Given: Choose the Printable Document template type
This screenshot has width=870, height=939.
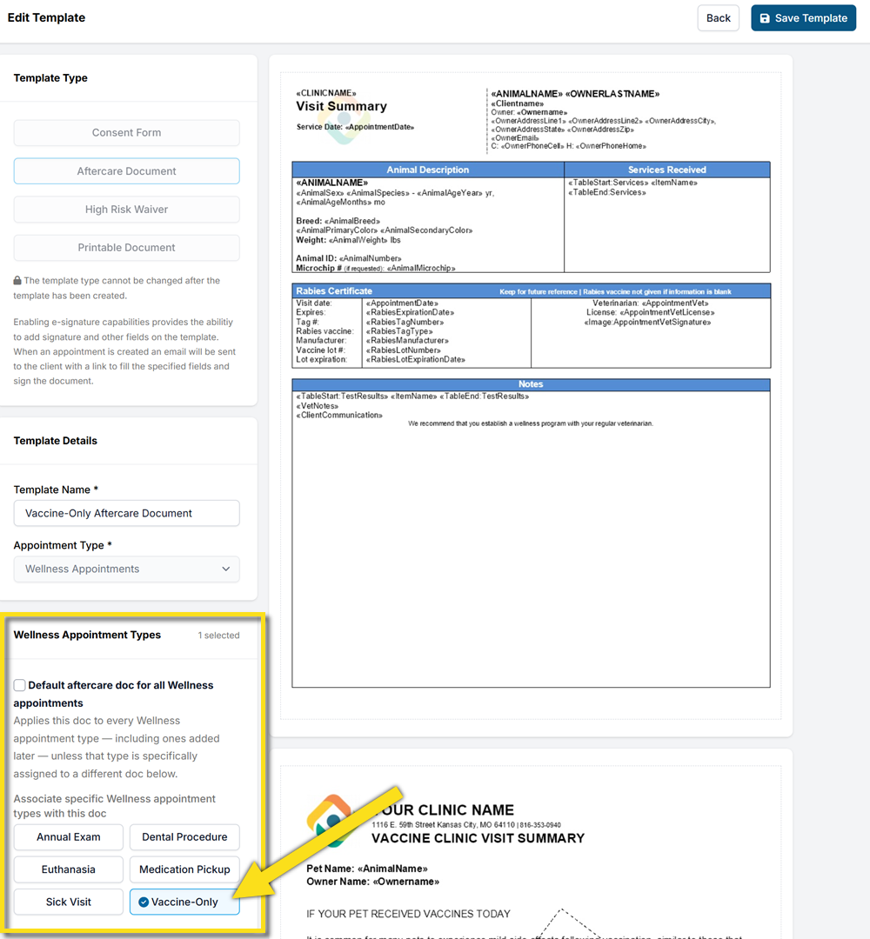Looking at the screenshot, I should pos(126,248).
